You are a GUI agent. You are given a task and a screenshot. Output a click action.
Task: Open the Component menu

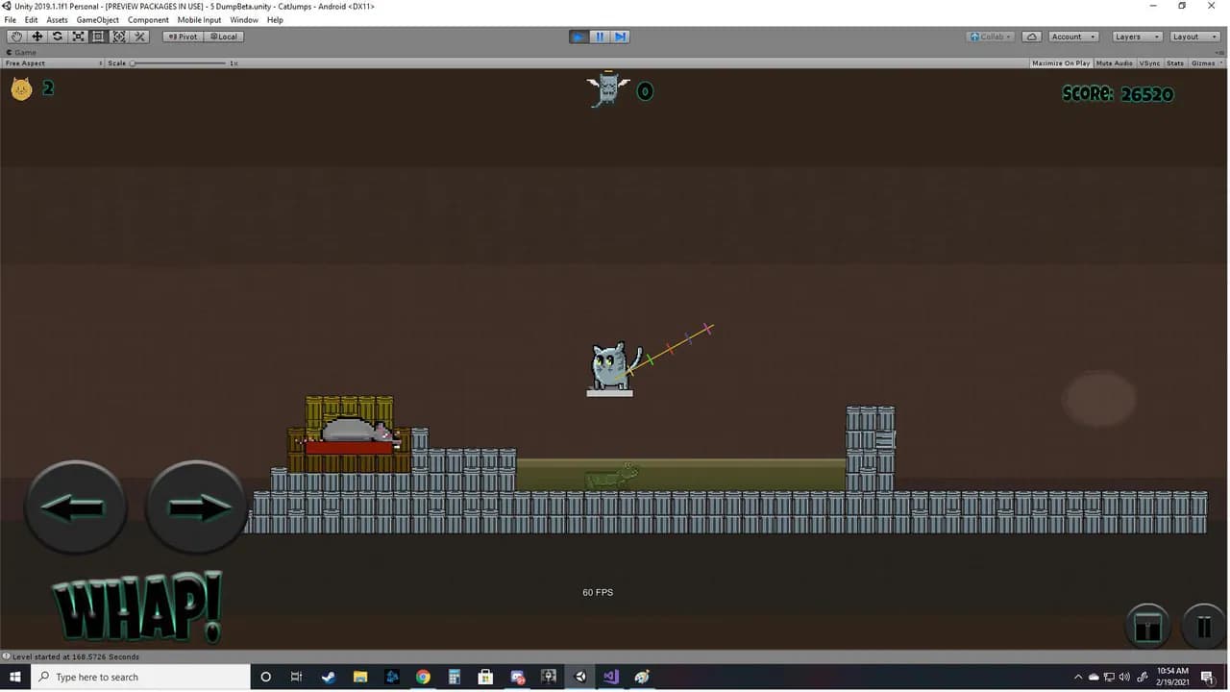(x=148, y=20)
